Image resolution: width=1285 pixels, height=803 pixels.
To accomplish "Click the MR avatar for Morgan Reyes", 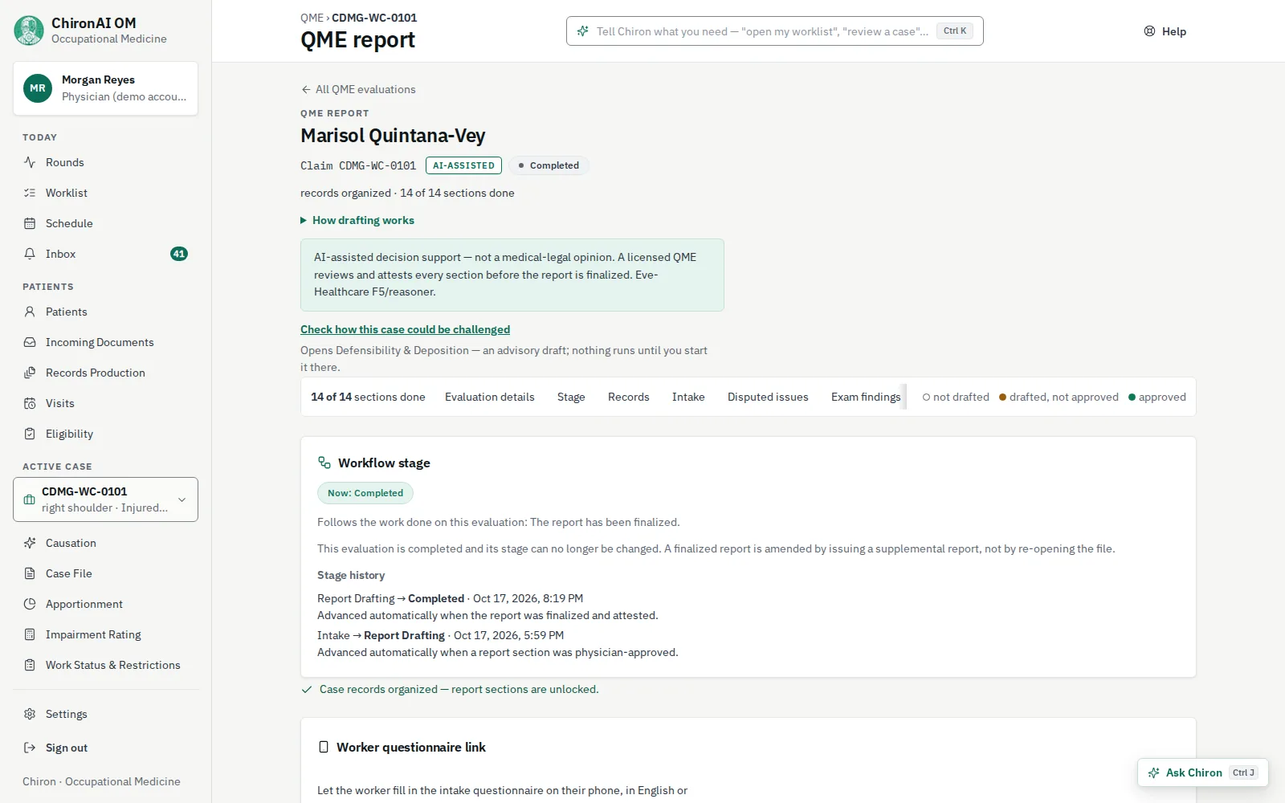I will coord(38,88).
